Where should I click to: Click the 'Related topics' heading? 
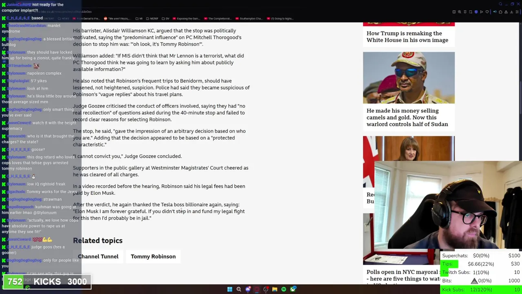coord(97,241)
